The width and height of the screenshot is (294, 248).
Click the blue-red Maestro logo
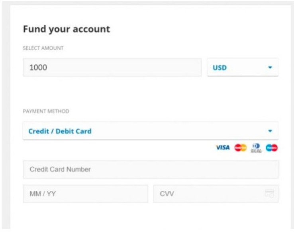pos(272,148)
